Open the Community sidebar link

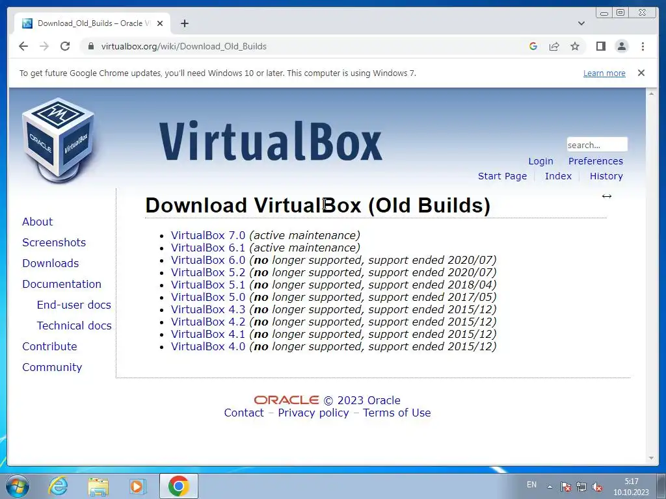pyautogui.click(x=52, y=367)
